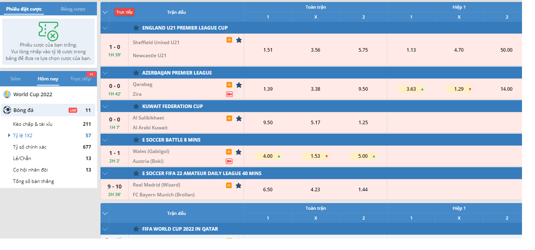Click orange stats icon for Real Madrid (Wizard)
535x250 pixels.
[x=229, y=185]
